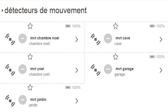Image resolution: width=168 pixels, height=112 pixels.
Task: Toggle mvt yoel state indicator
Action: (23, 69)
